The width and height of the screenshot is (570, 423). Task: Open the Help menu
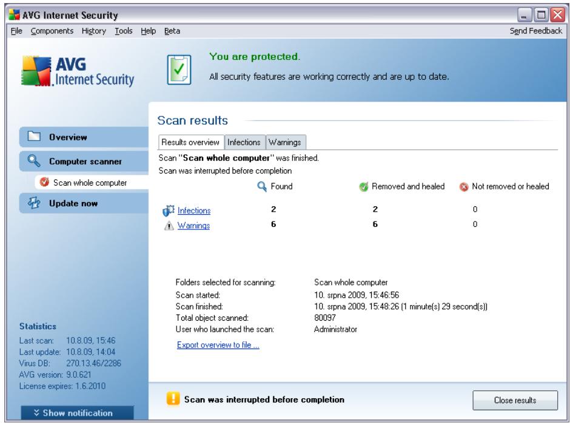point(149,31)
